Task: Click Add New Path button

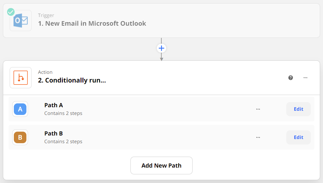Action: coord(162,166)
